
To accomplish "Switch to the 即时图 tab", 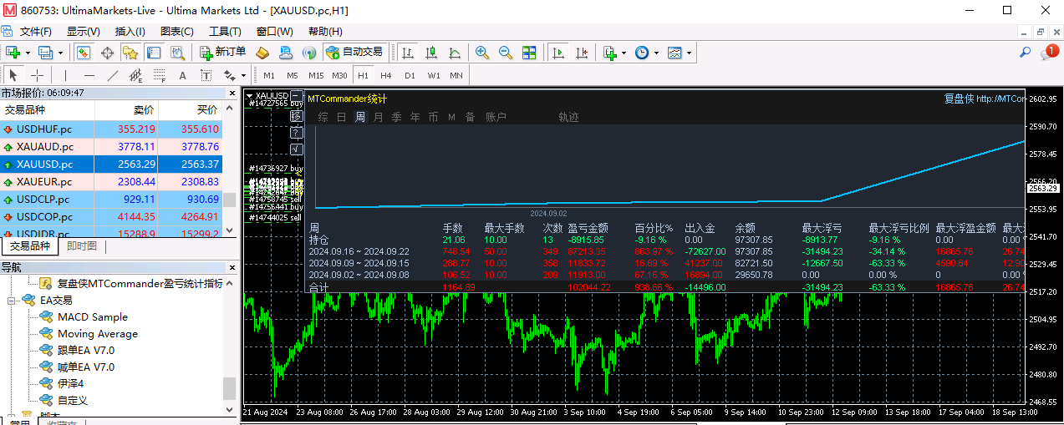I will pyautogui.click(x=82, y=246).
